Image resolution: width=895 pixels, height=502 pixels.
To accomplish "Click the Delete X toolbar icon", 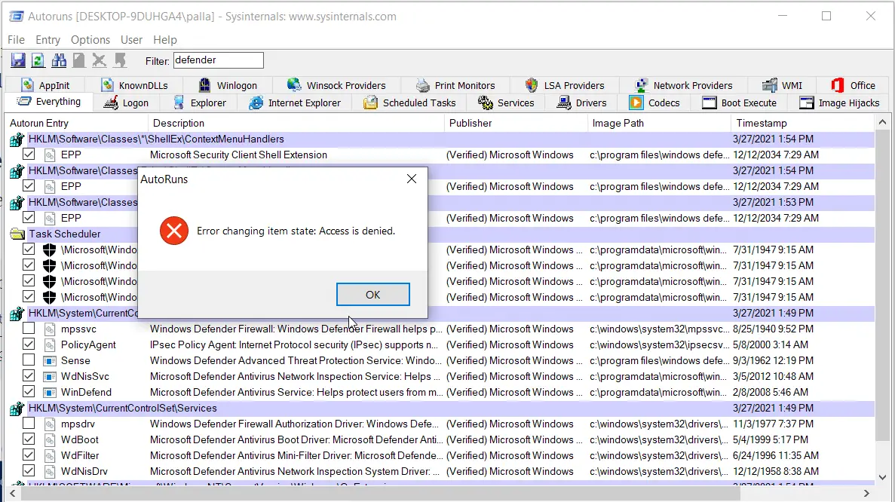I will [100, 60].
